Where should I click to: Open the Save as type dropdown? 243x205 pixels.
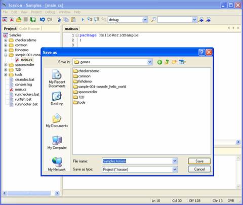(175, 169)
